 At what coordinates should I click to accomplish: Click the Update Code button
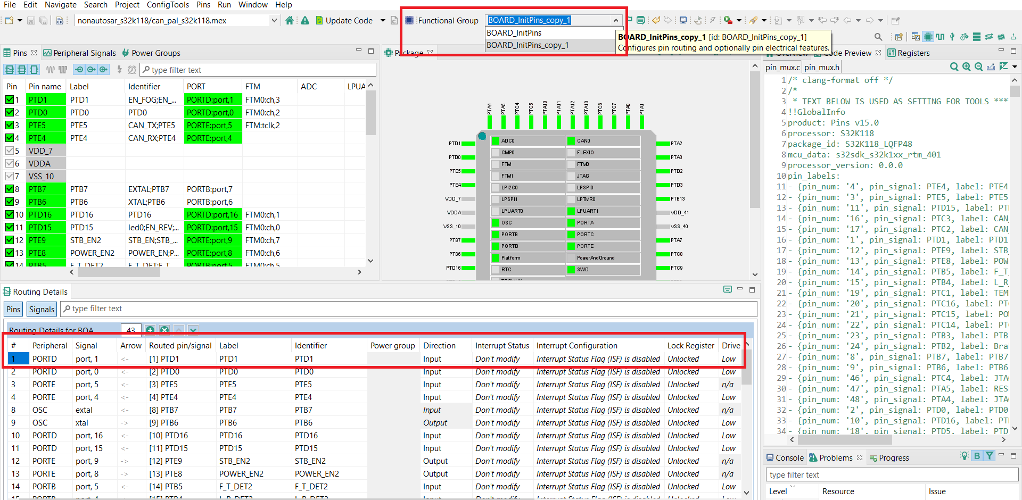[344, 20]
